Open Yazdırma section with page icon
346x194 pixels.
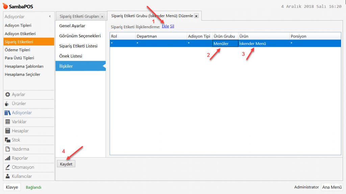pos(8,149)
